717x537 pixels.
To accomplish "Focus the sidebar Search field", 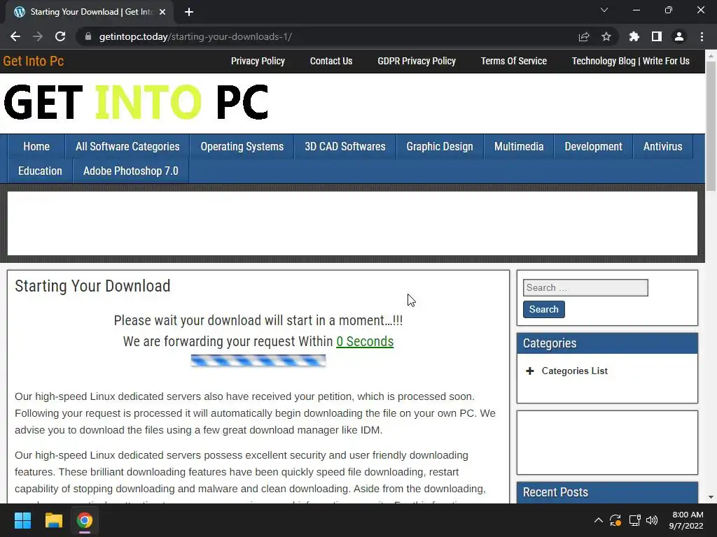I will tap(585, 287).
